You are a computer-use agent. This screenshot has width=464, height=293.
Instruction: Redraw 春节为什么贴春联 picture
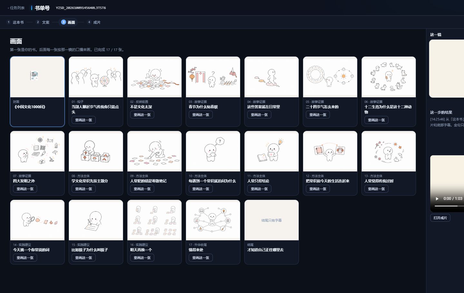pos(201,115)
